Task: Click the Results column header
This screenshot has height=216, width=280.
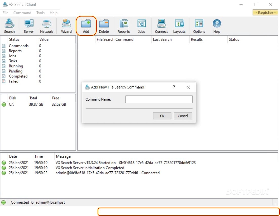Action: click(197, 40)
